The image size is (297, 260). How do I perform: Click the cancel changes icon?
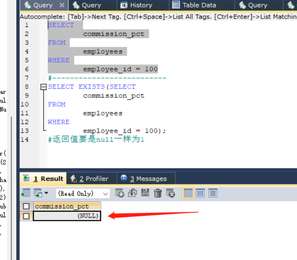click(x=170, y=193)
